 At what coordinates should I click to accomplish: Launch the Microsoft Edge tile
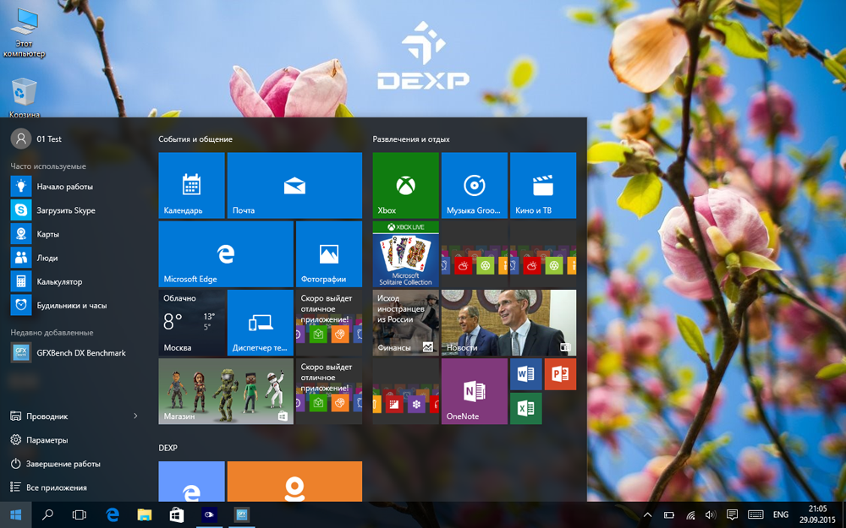tap(226, 253)
